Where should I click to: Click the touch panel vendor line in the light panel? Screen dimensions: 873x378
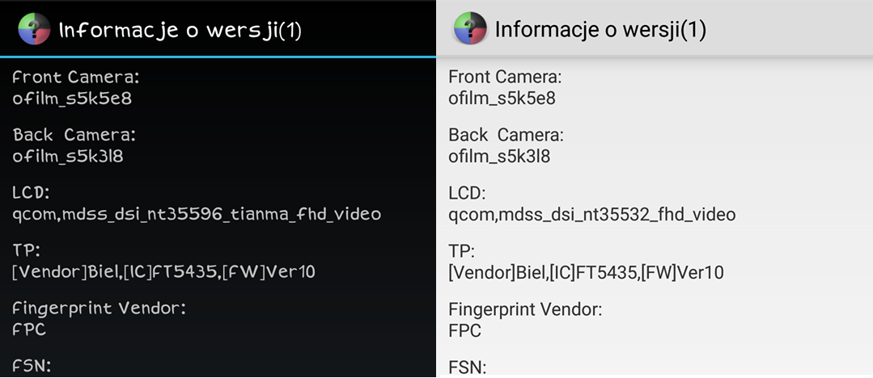click(x=586, y=272)
